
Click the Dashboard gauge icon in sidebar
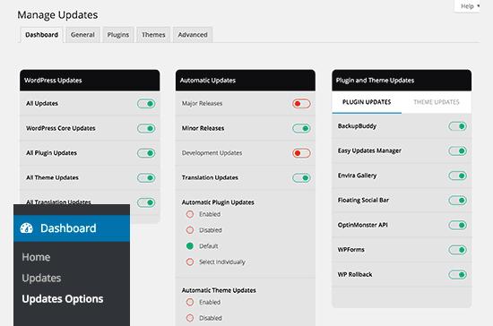tap(26, 228)
